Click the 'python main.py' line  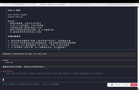(x=15, y=17)
